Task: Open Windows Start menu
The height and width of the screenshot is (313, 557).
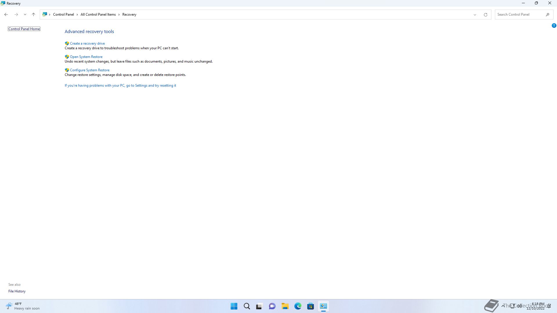Action: point(234,306)
